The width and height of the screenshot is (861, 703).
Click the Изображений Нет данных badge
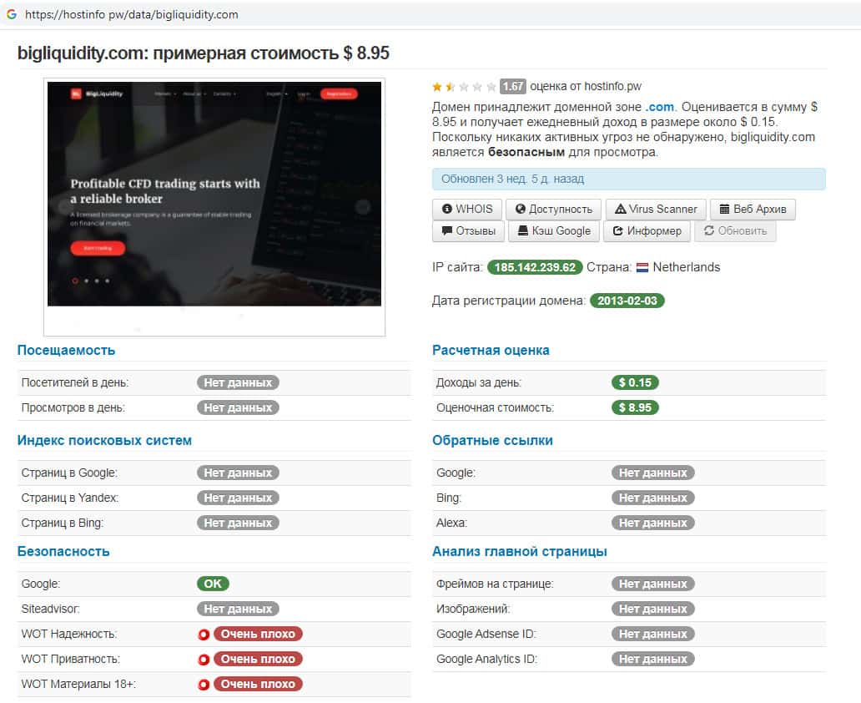click(x=653, y=609)
